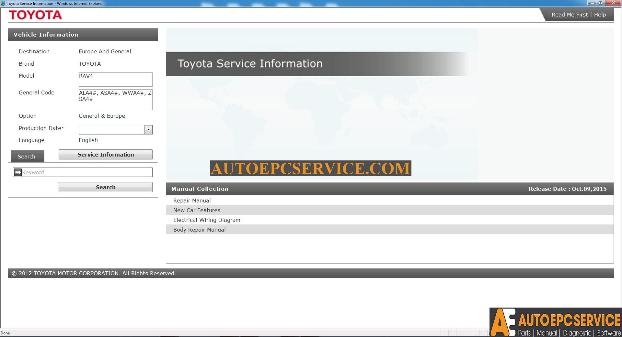This screenshot has height=337, width=622.
Task: Click the Model label
Action: pos(26,76)
